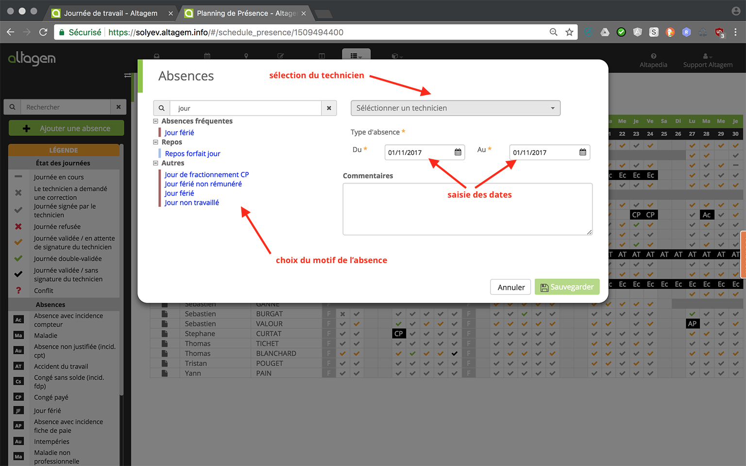This screenshot has width=746, height=466.
Task: Open the cube dropdown in the top navigation
Action: [397, 56]
